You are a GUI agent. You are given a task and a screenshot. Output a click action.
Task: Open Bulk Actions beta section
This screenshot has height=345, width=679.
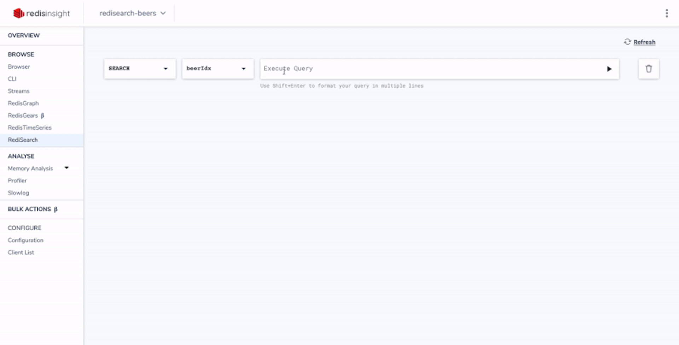(x=33, y=209)
